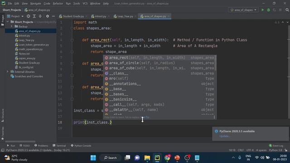Open Project panel settings gear
290x163 pixels.
pyautogui.click(x=48, y=16)
